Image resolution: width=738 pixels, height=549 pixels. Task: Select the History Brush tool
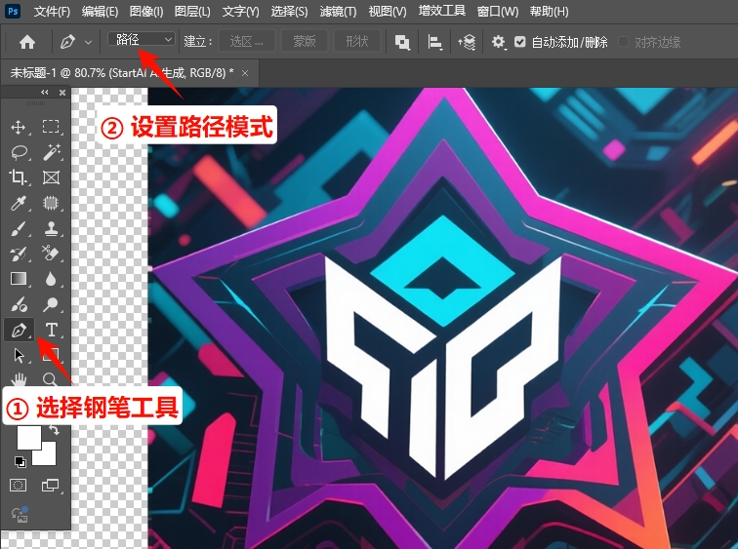tap(18, 255)
